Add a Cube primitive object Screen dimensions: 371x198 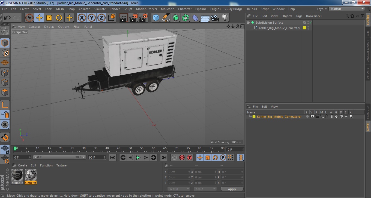[x=156, y=18]
